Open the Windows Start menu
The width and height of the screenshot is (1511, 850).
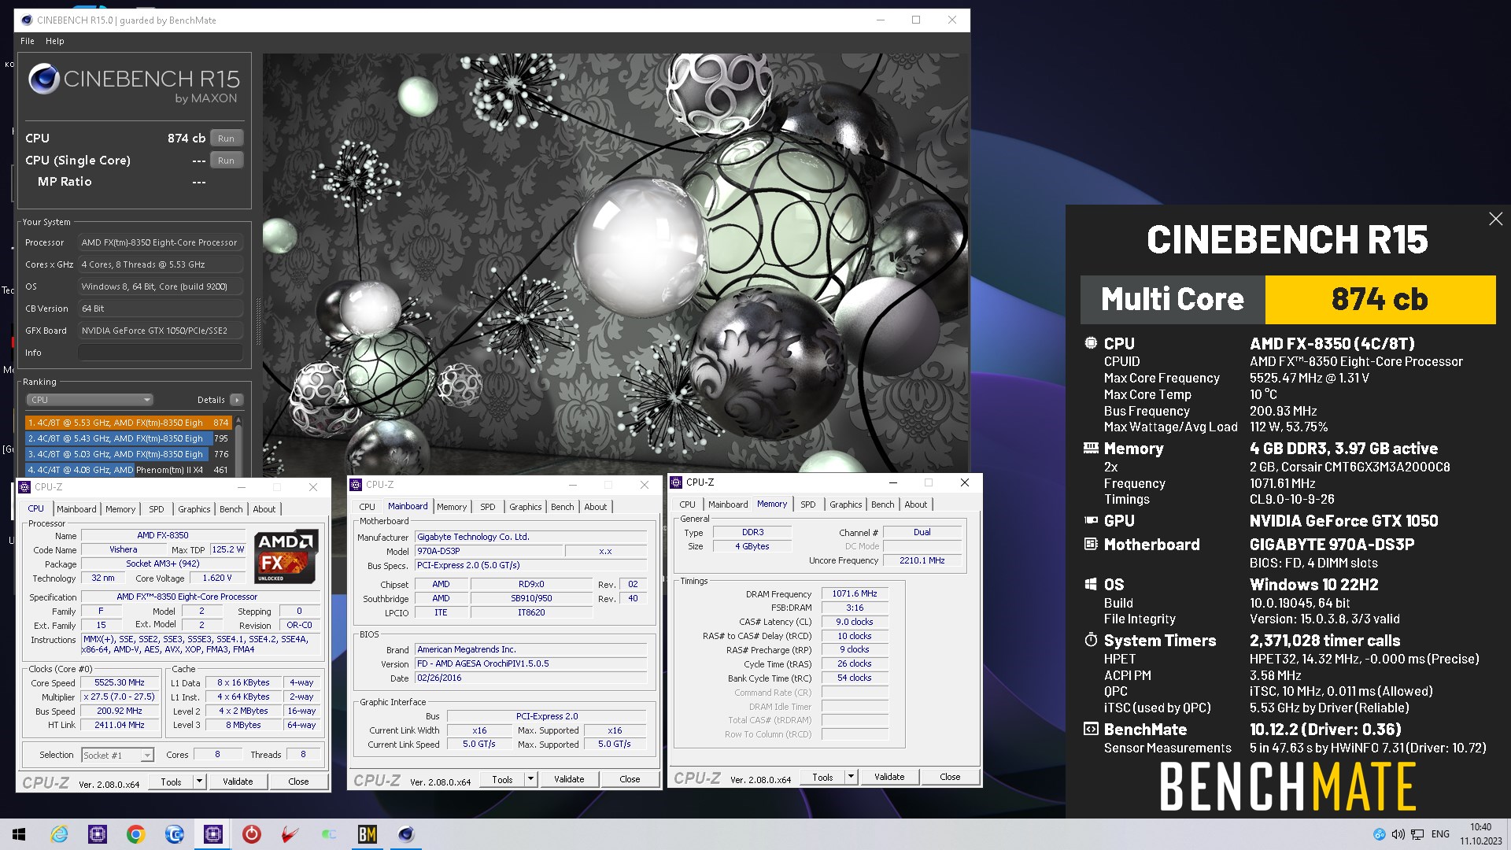19,834
